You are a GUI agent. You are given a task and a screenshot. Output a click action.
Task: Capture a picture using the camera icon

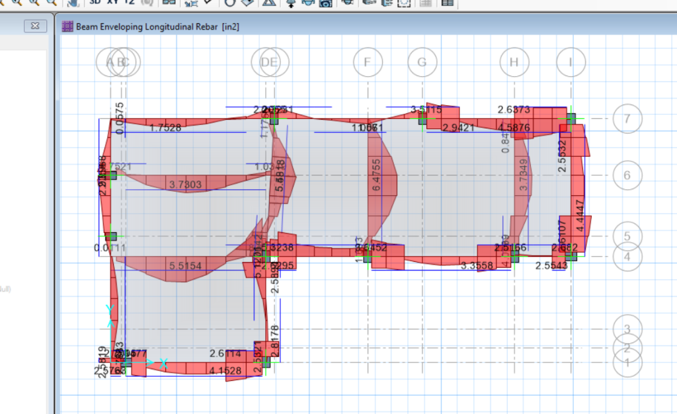(324, 3)
